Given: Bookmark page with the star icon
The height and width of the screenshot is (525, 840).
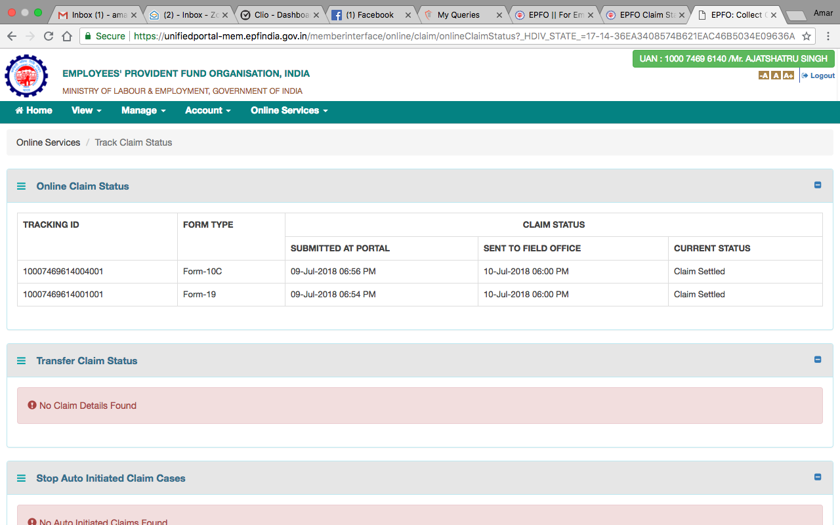Looking at the screenshot, I should 807,36.
